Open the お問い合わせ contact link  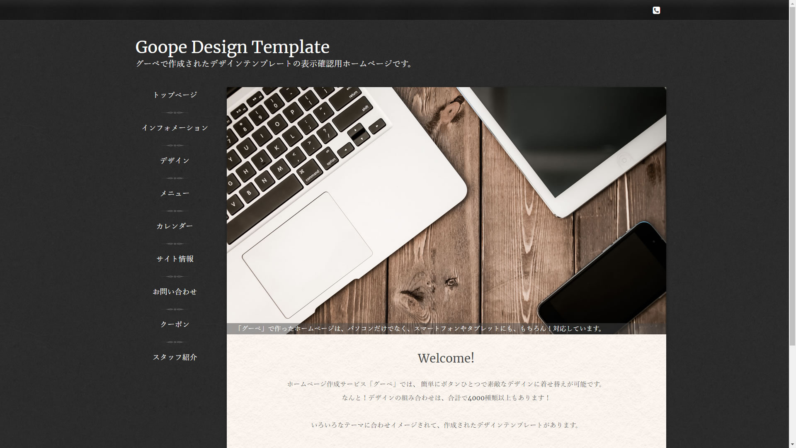175,292
